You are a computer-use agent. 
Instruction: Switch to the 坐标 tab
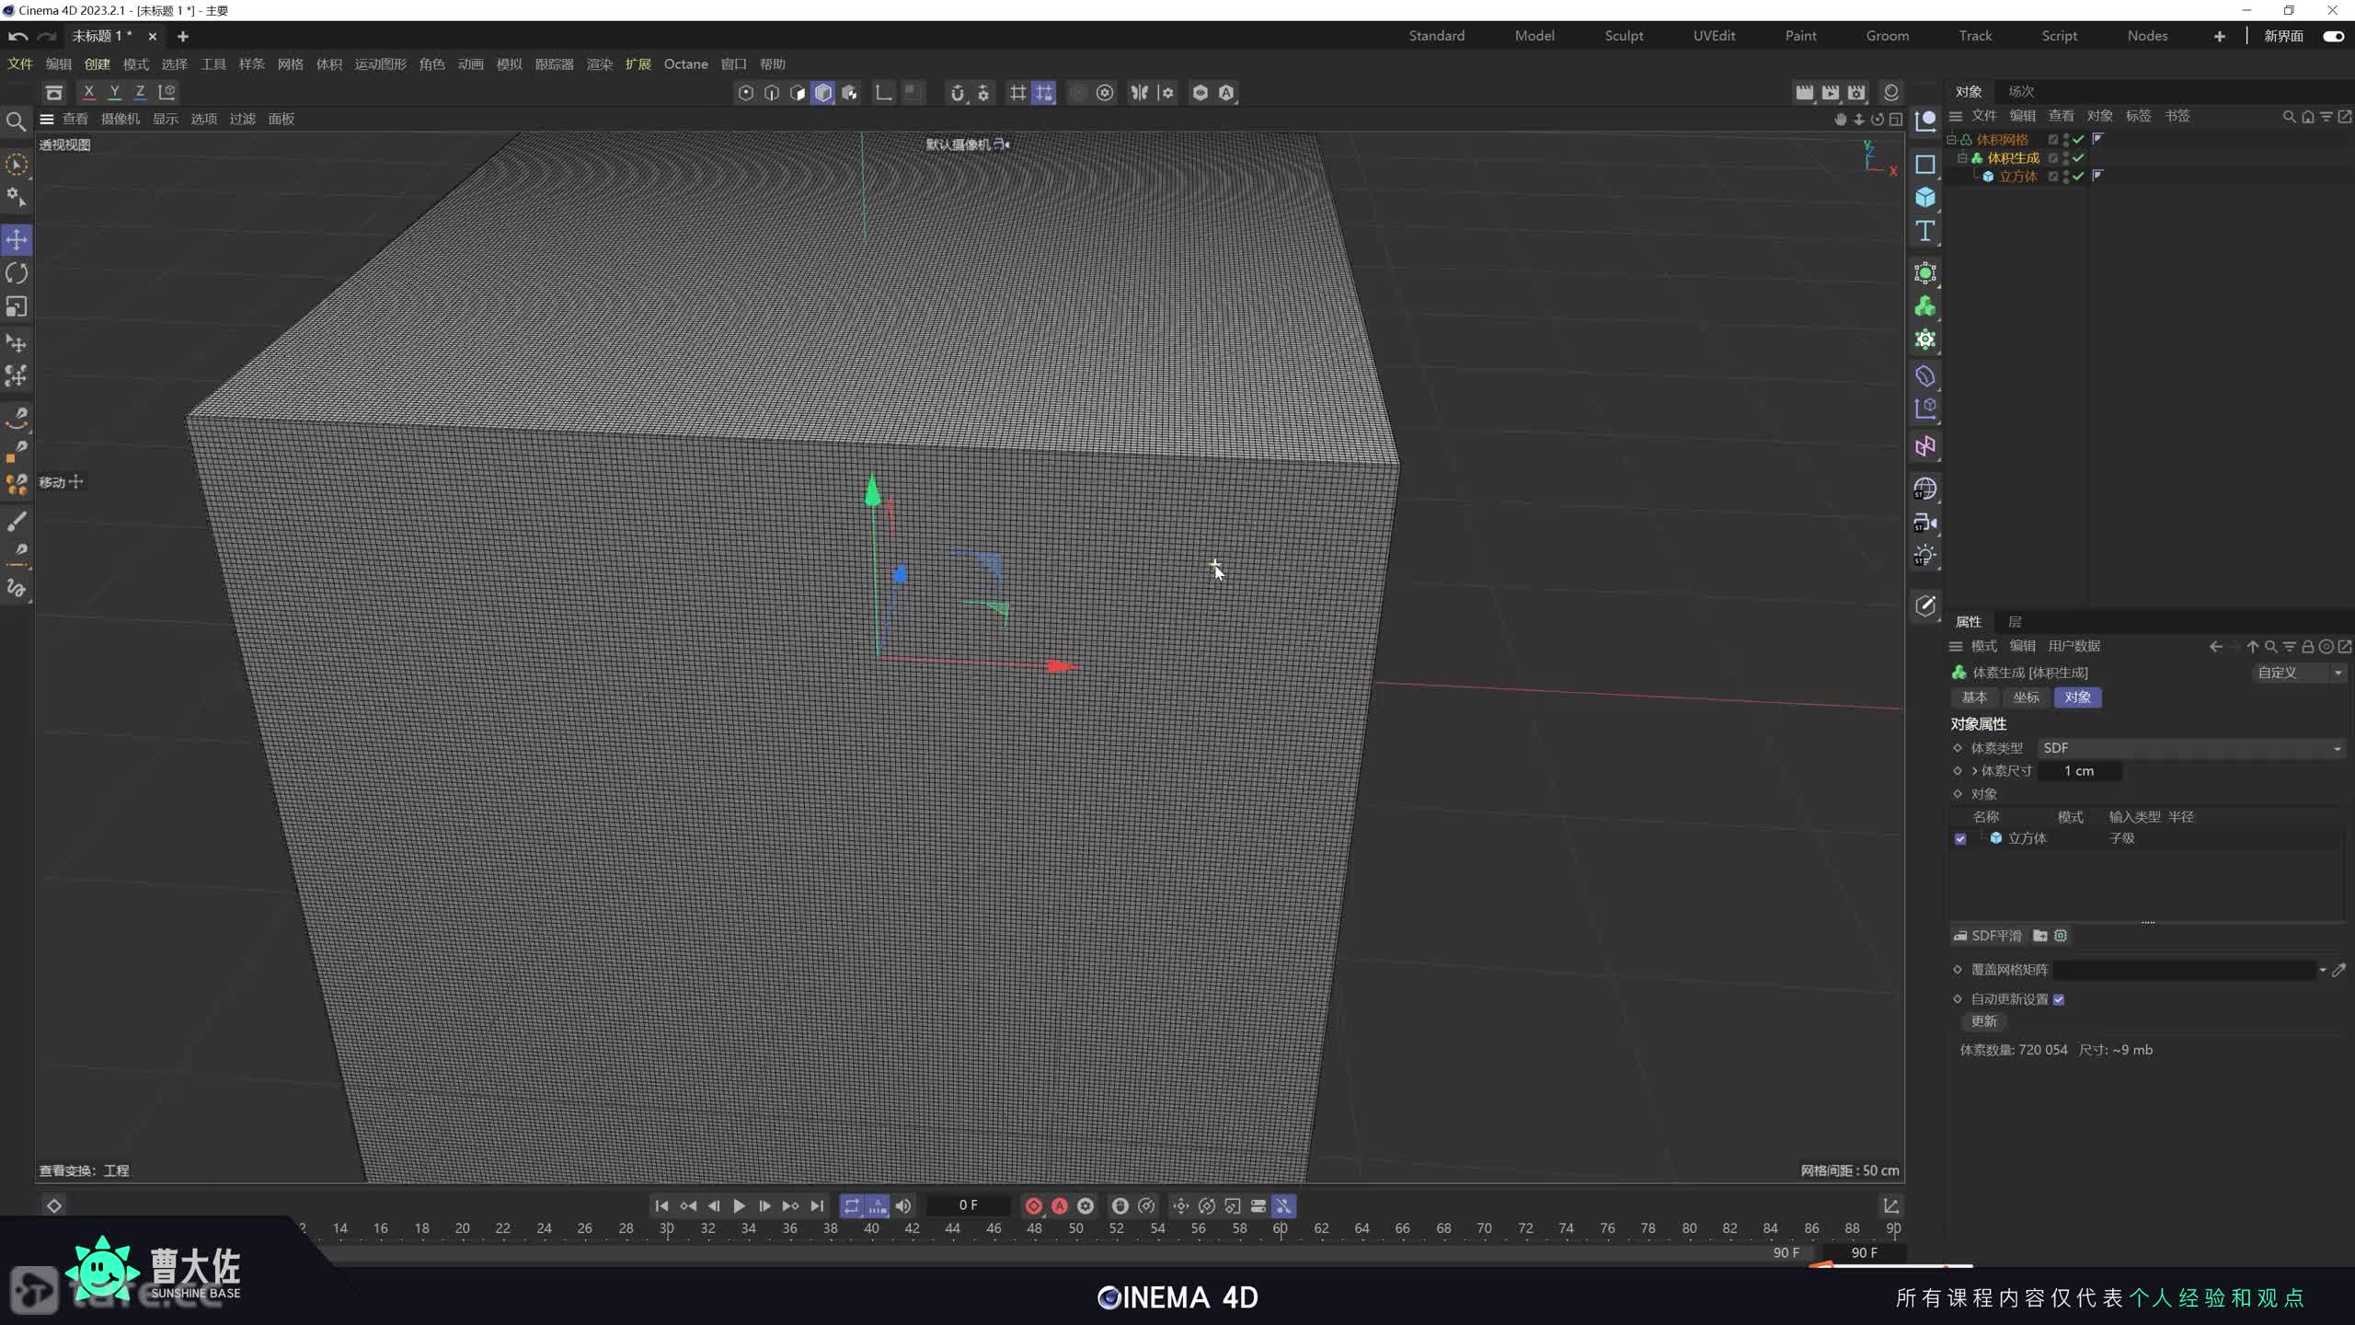[2026, 697]
